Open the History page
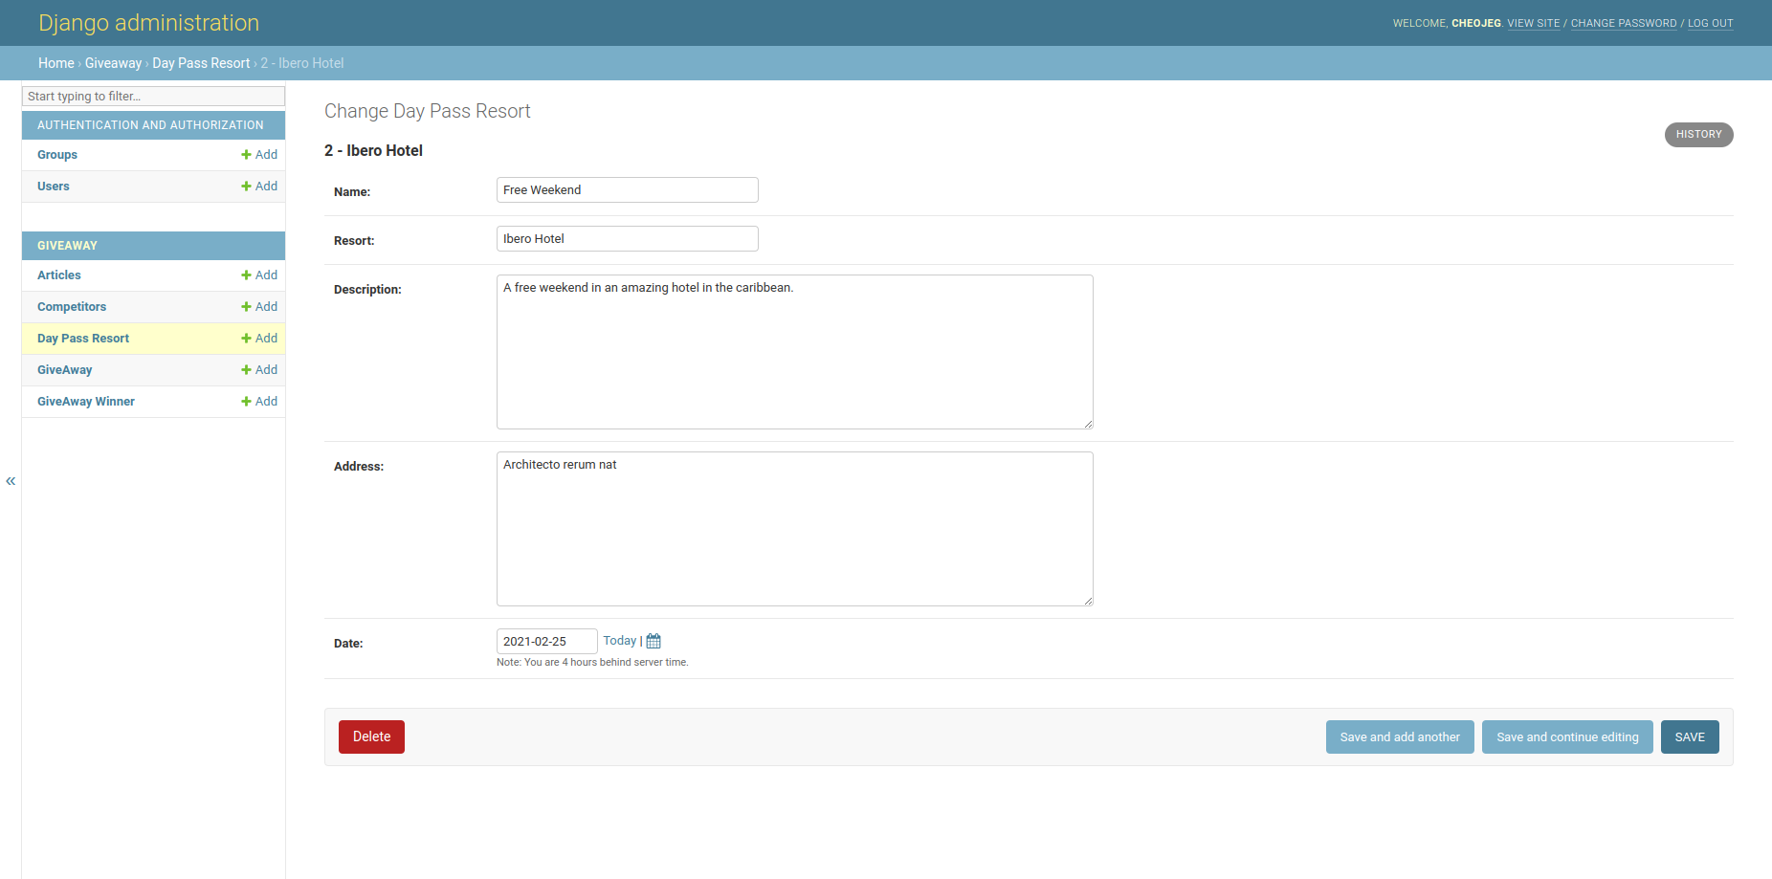1772x879 pixels. coord(1698,135)
